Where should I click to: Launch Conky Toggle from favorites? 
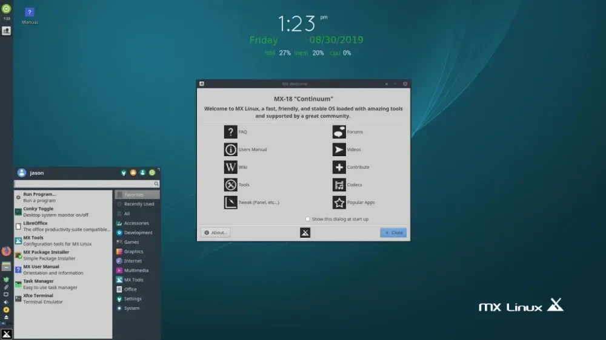pyautogui.click(x=63, y=212)
